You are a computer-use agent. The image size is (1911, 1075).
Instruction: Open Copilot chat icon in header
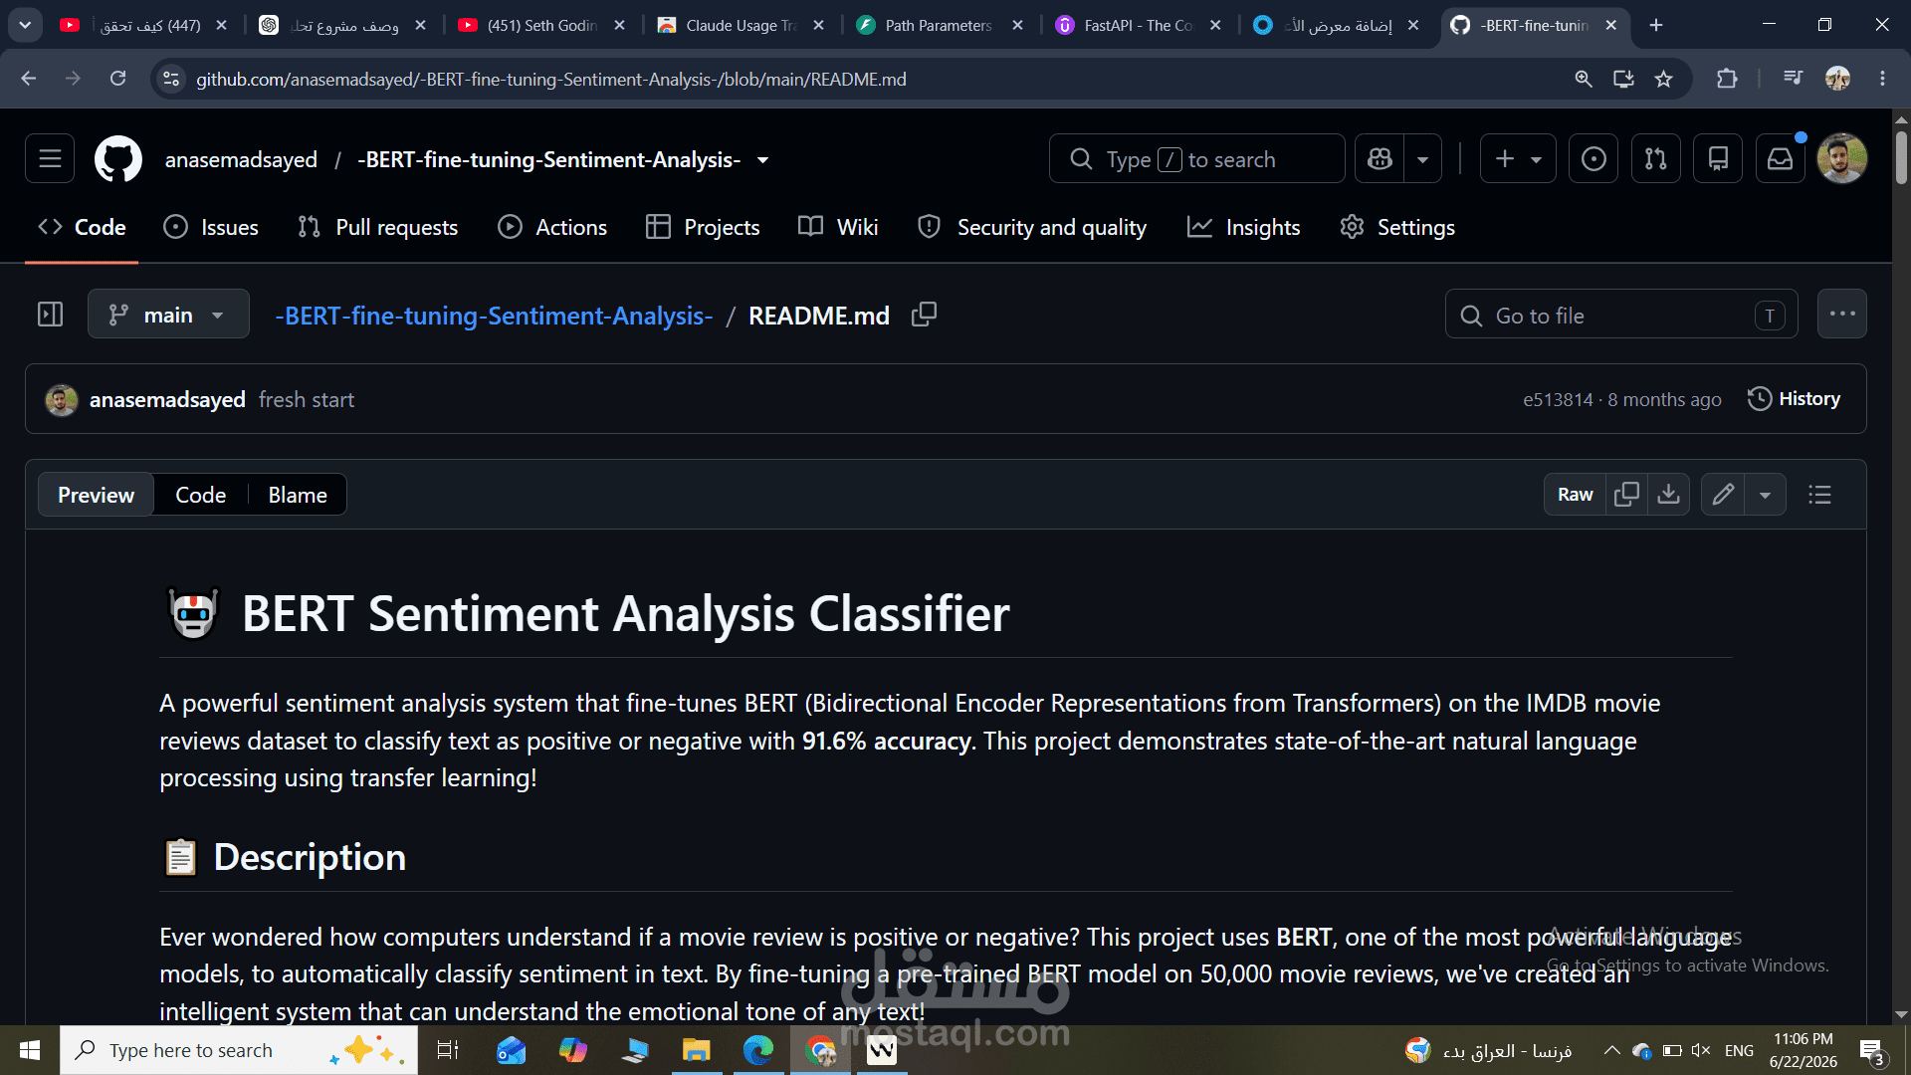pyautogui.click(x=1380, y=159)
